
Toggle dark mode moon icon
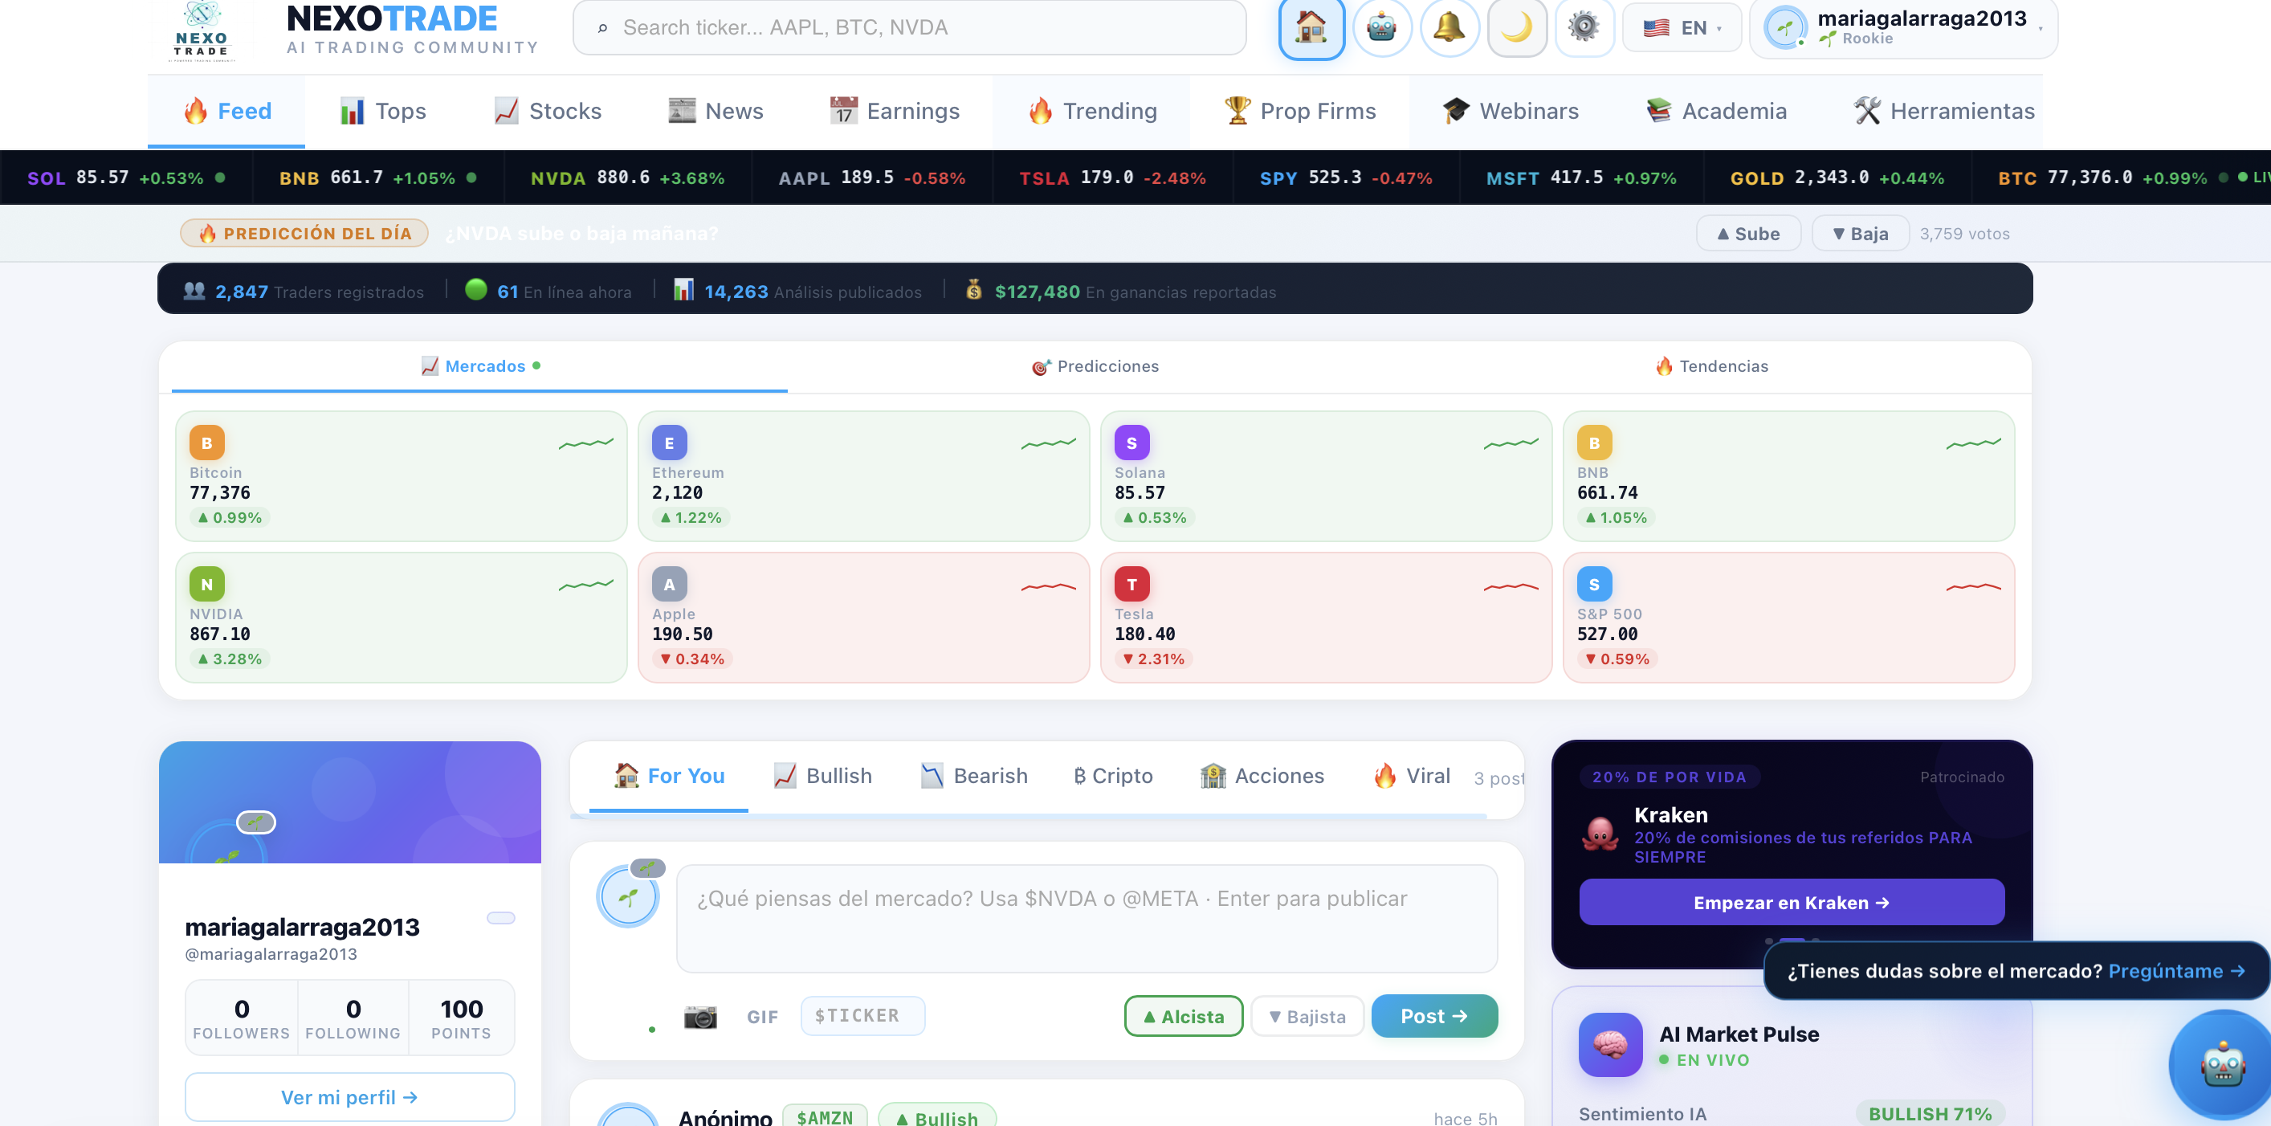[x=1516, y=27]
